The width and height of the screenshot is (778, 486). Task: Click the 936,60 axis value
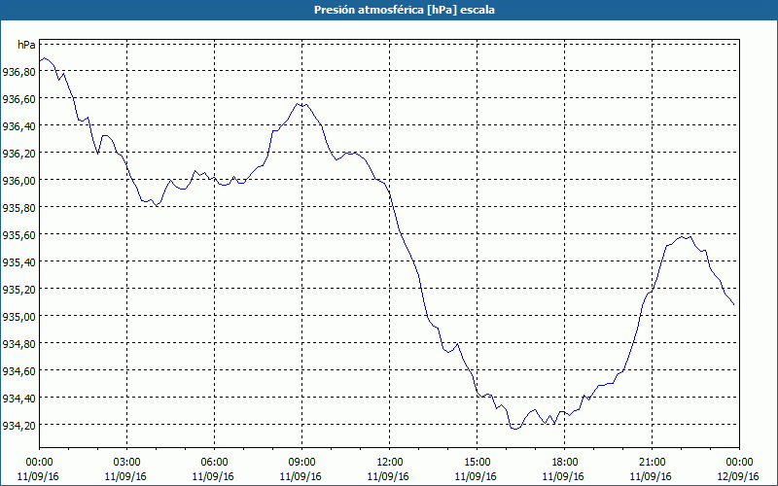pos(18,99)
